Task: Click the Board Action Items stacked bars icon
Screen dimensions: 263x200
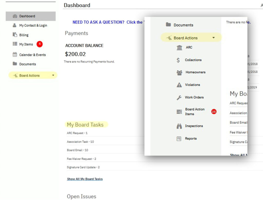Action: click(179, 112)
